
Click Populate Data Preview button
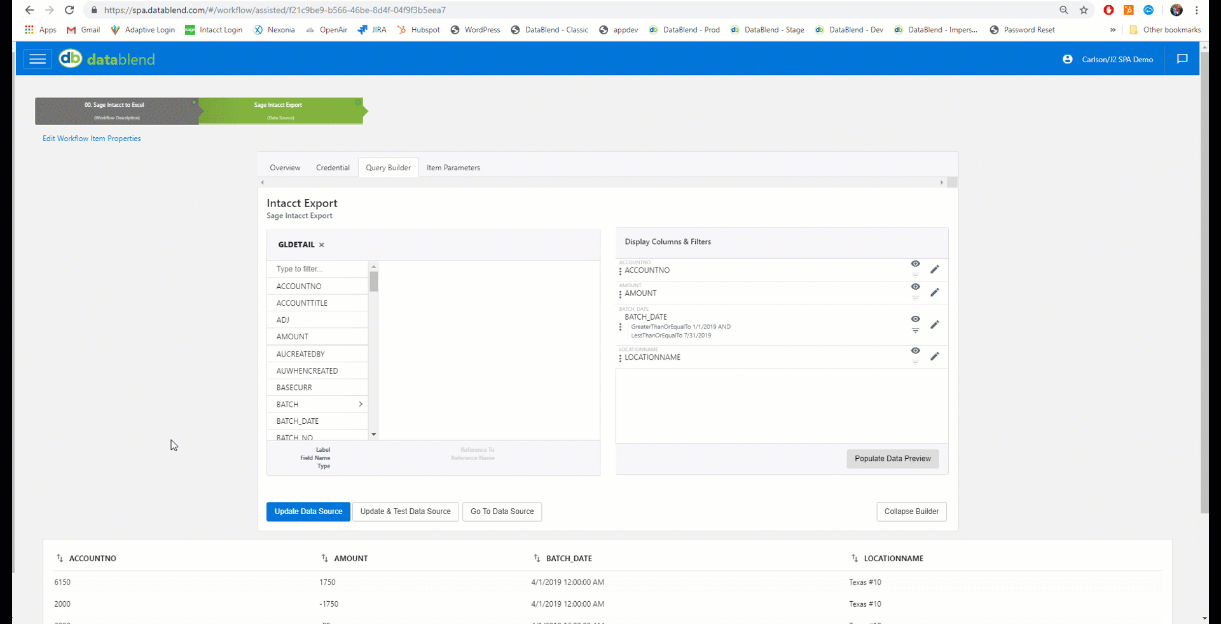click(892, 459)
